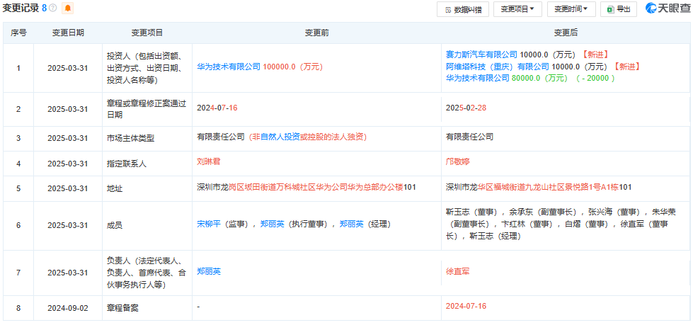
Task: Click 有限责任公司 in 变更后 column
Action: (470, 137)
